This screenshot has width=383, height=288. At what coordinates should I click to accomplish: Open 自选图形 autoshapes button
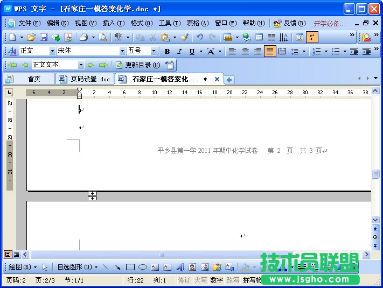click(x=78, y=267)
